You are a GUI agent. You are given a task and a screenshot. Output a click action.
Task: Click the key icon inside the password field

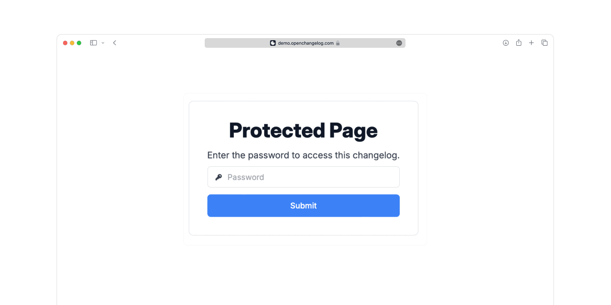(x=219, y=177)
